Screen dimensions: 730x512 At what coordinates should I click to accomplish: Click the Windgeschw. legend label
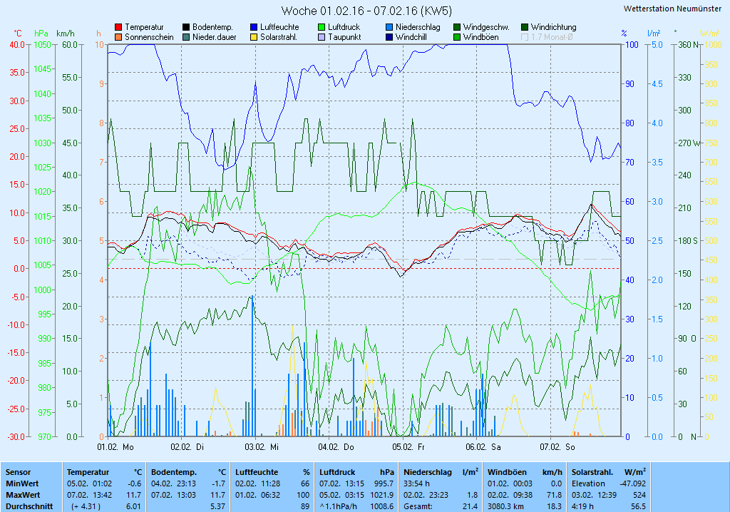pyautogui.click(x=485, y=27)
